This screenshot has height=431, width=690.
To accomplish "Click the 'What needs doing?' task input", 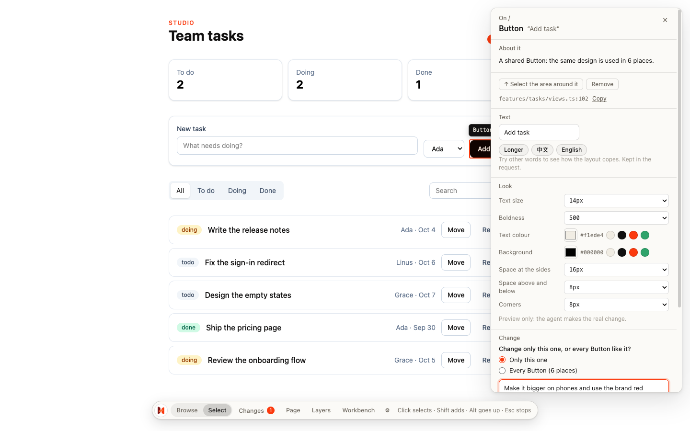I will [297, 146].
